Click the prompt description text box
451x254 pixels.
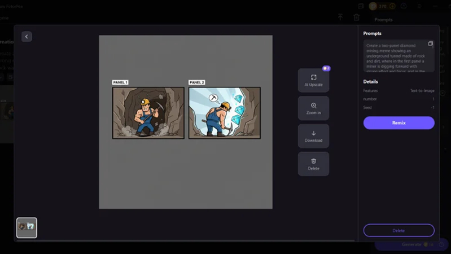pos(395,56)
